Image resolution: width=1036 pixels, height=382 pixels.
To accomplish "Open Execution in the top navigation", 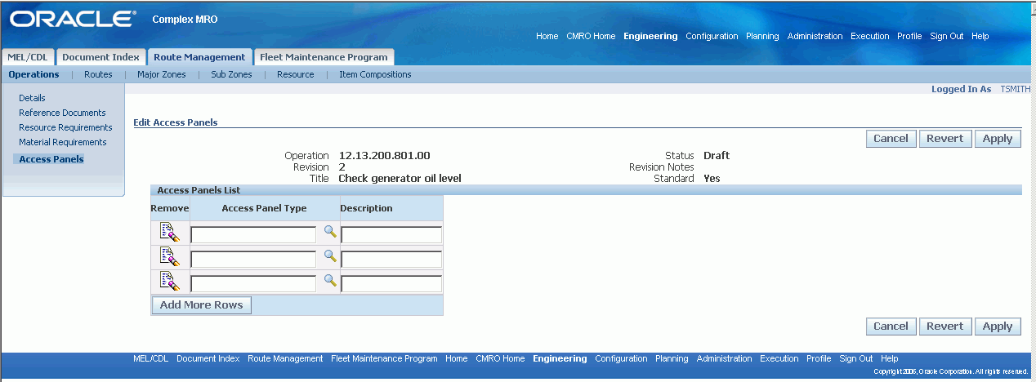I will click(870, 36).
